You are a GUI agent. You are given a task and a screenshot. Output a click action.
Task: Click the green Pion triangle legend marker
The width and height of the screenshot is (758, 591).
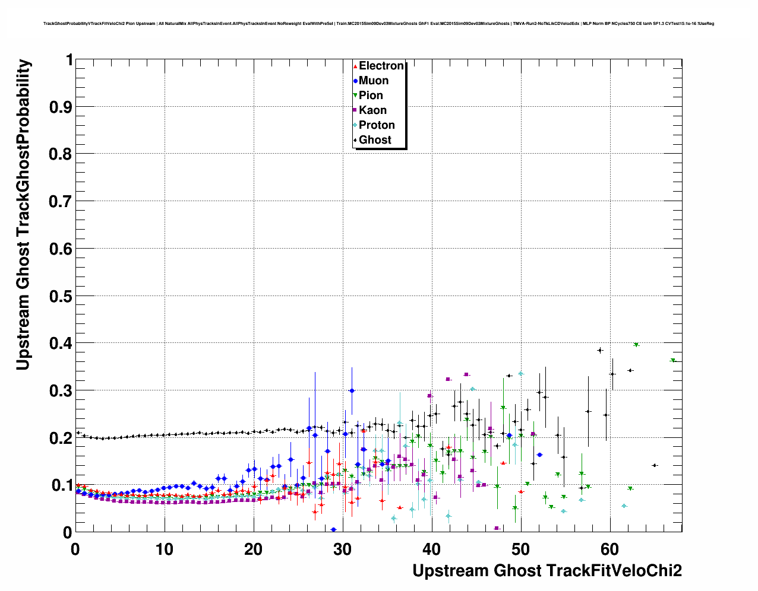click(x=355, y=96)
